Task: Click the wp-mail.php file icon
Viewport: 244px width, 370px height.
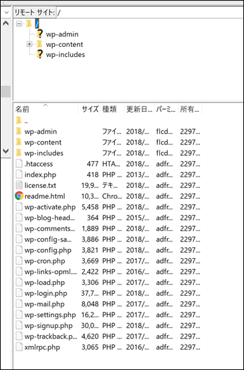Action: (x=19, y=304)
